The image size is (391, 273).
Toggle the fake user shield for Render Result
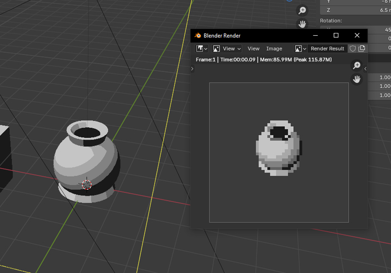pyautogui.click(x=352, y=49)
